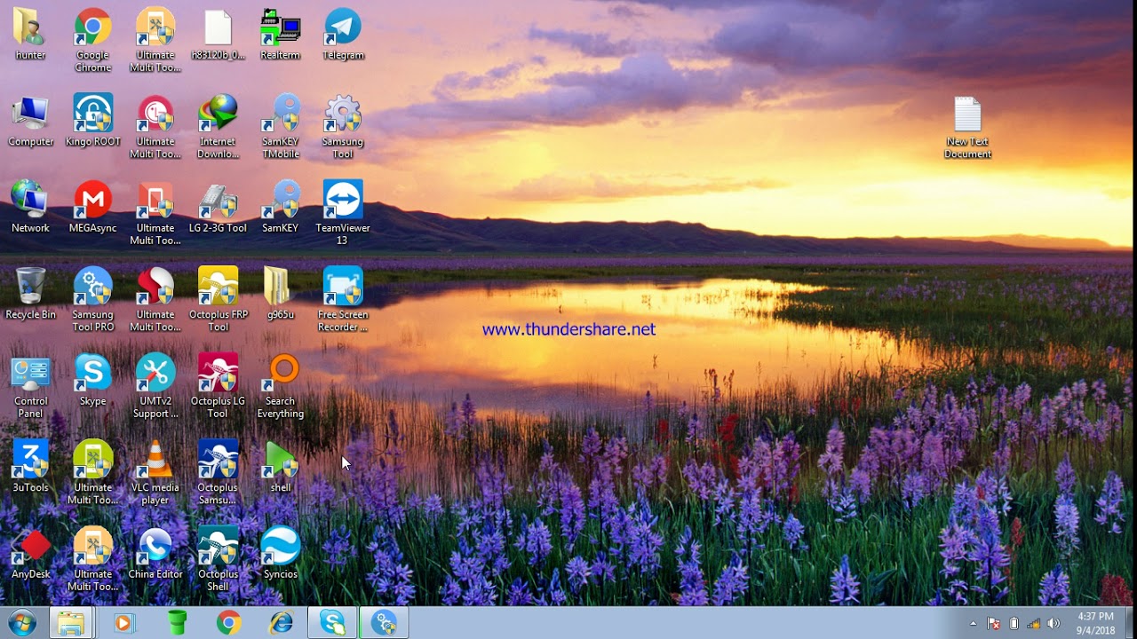1137x639 pixels.
Task: Open the green arrow shell shortcut
Action: click(280, 467)
